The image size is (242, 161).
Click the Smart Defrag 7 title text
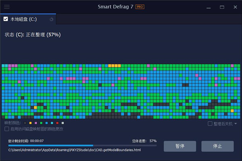point(115,7)
